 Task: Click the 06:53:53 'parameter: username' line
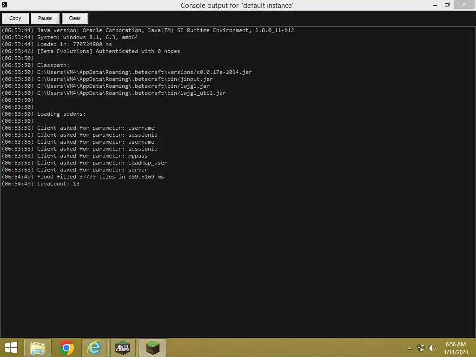pyautogui.click(x=78, y=142)
